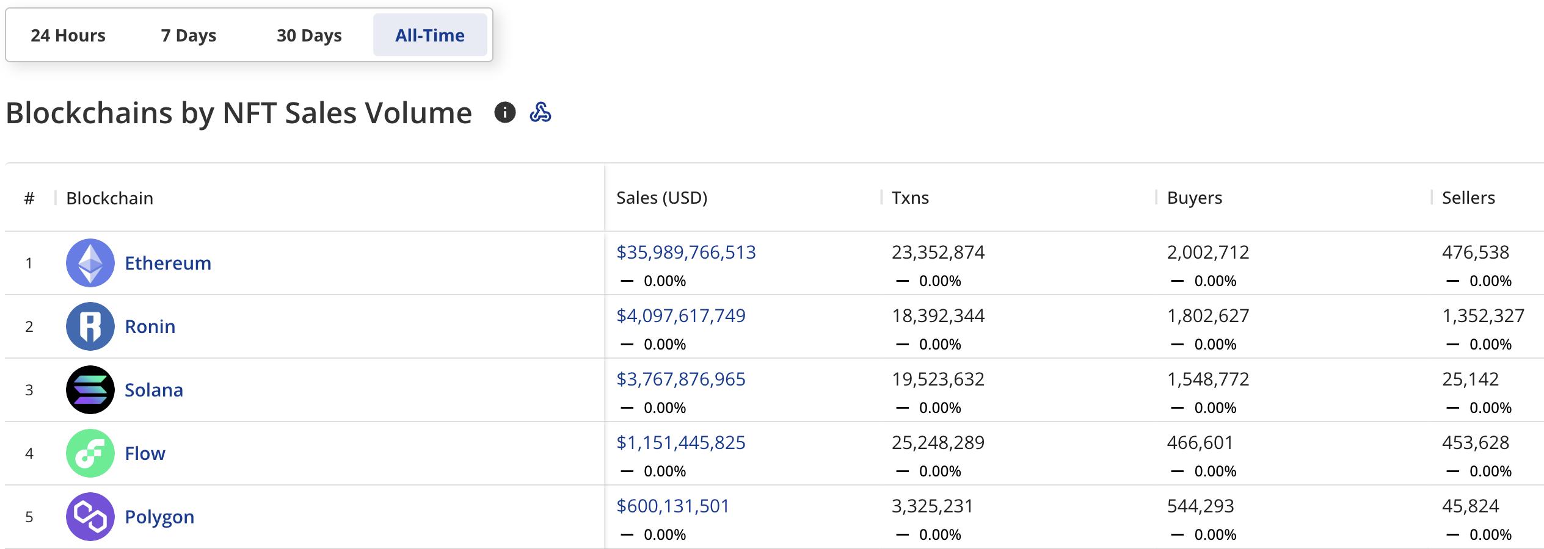Open Ronin sales value $4,097,617,749
Image resolution: width=1544 pixels, height=549 pixels.
pyautogui.click(x=681, y=315)
